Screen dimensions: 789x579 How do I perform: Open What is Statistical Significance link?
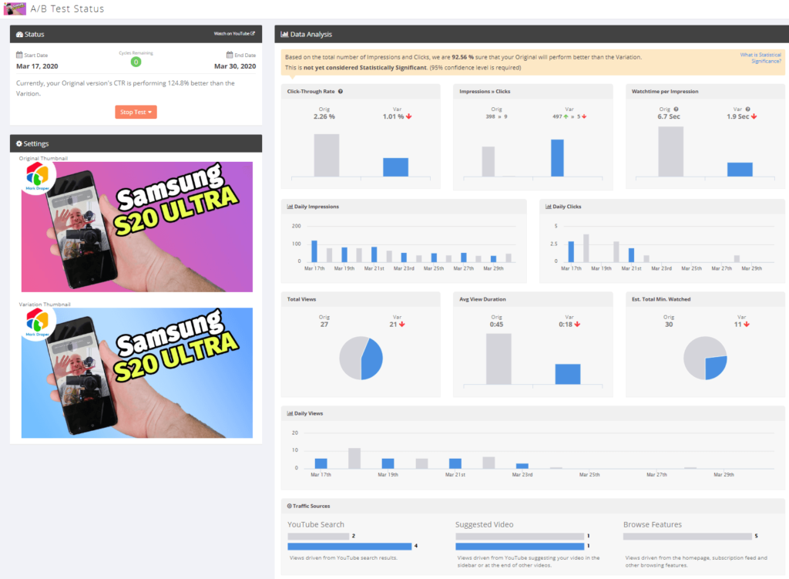(x=760, y=57)
